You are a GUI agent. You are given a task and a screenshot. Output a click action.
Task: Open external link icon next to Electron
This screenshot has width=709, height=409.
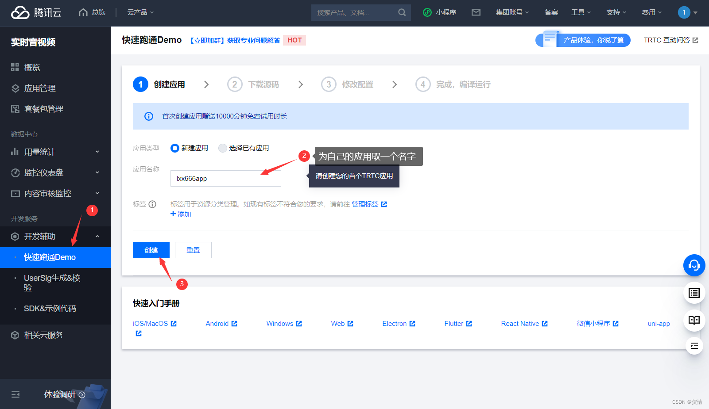(x=412, y=324)
